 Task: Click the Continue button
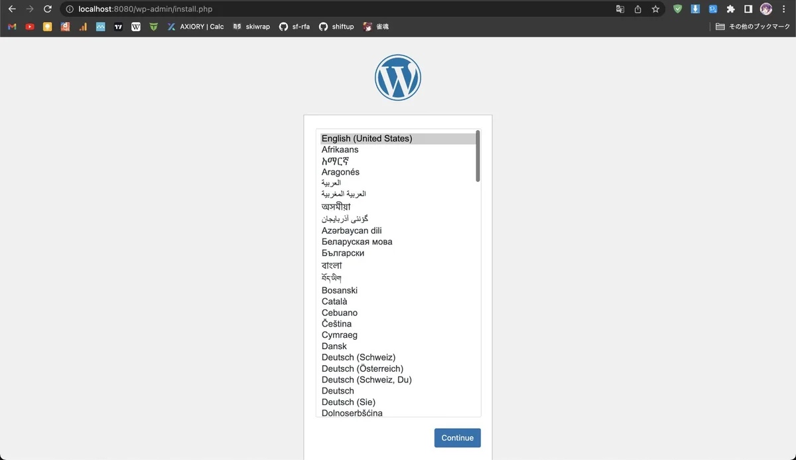pos(458,438)
